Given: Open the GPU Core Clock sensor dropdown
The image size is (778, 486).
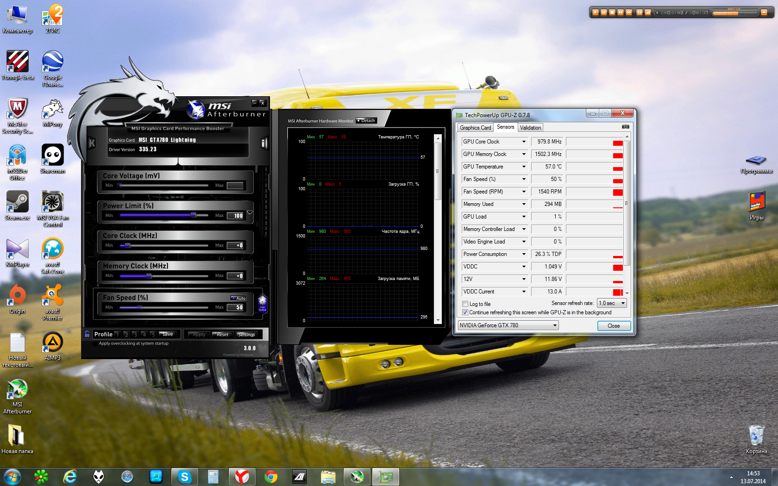Looking at the screenshot, I should coord(524,142).
